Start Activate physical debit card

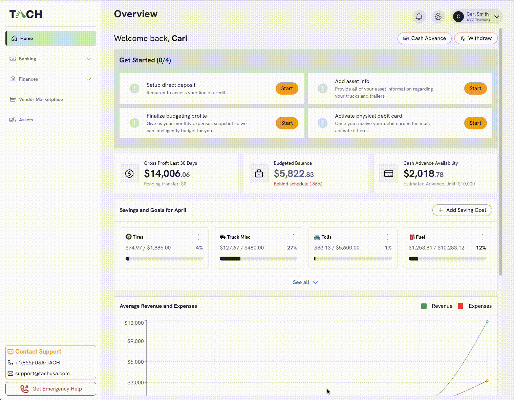point(475,123)
